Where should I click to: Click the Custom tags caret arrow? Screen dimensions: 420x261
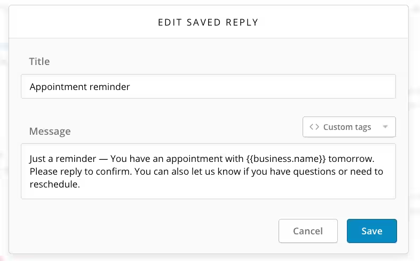385,127
